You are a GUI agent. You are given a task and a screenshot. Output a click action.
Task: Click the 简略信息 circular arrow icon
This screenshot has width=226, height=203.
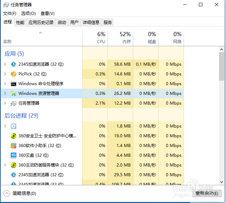[x=7, y=194]
